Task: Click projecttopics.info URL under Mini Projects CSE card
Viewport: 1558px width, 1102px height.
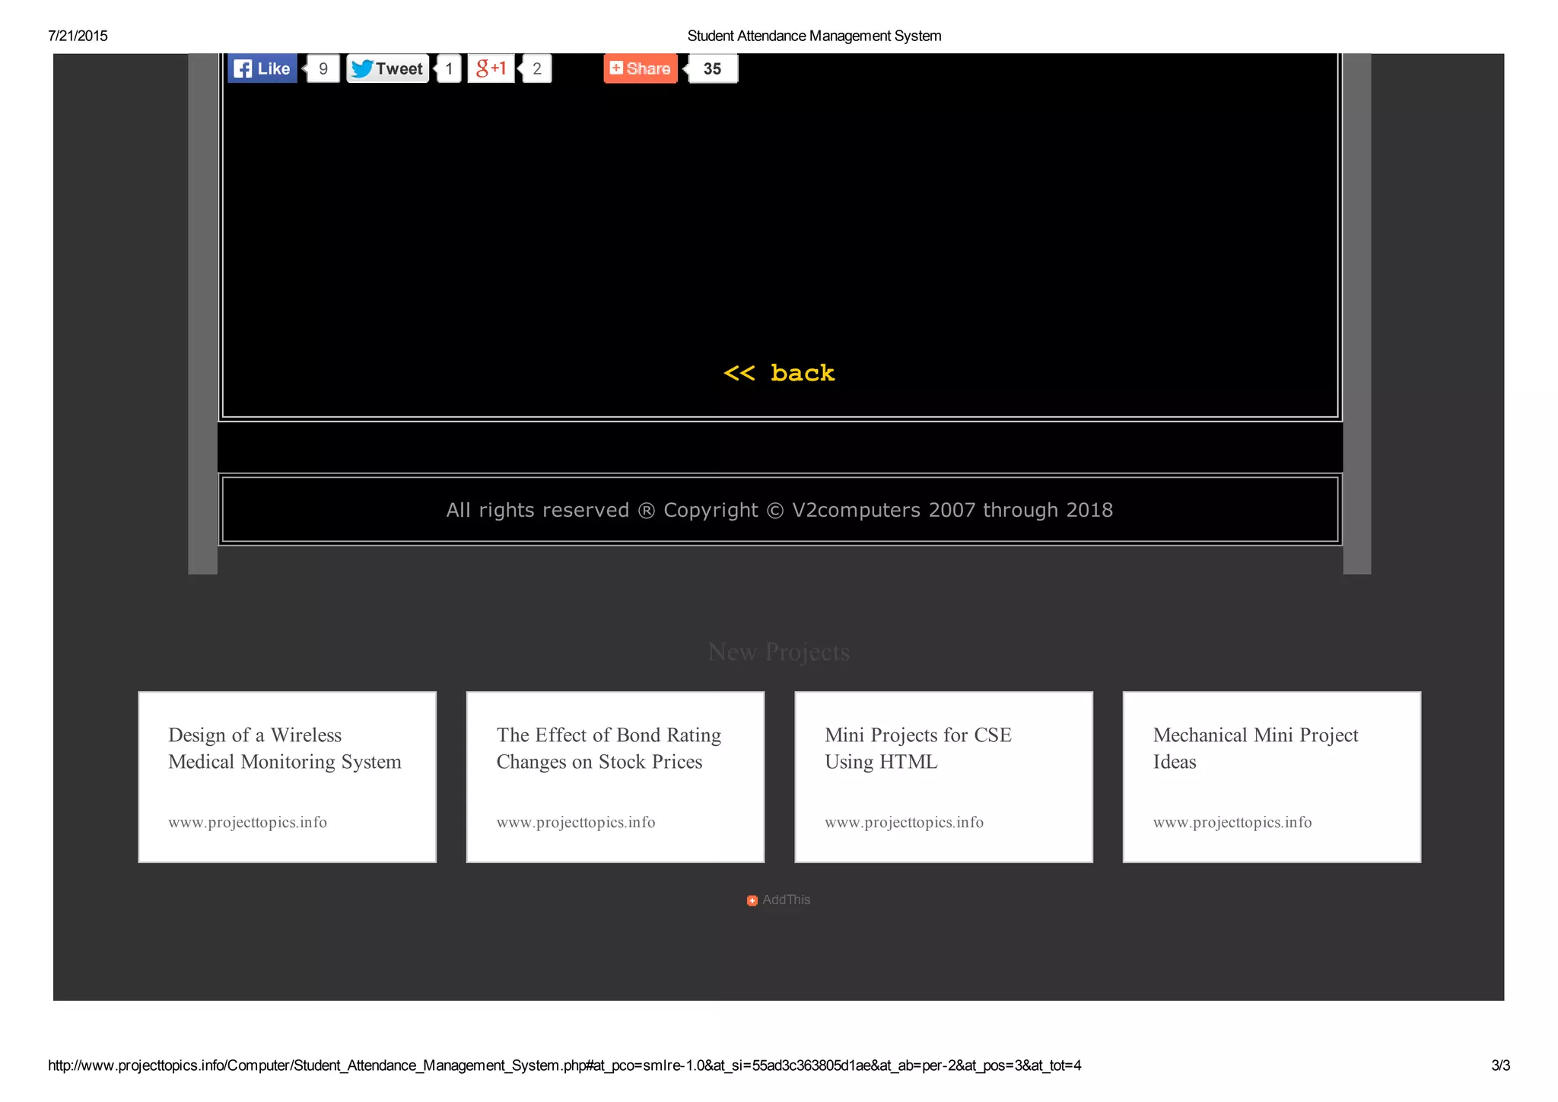Action: click(x=905, y=823)
